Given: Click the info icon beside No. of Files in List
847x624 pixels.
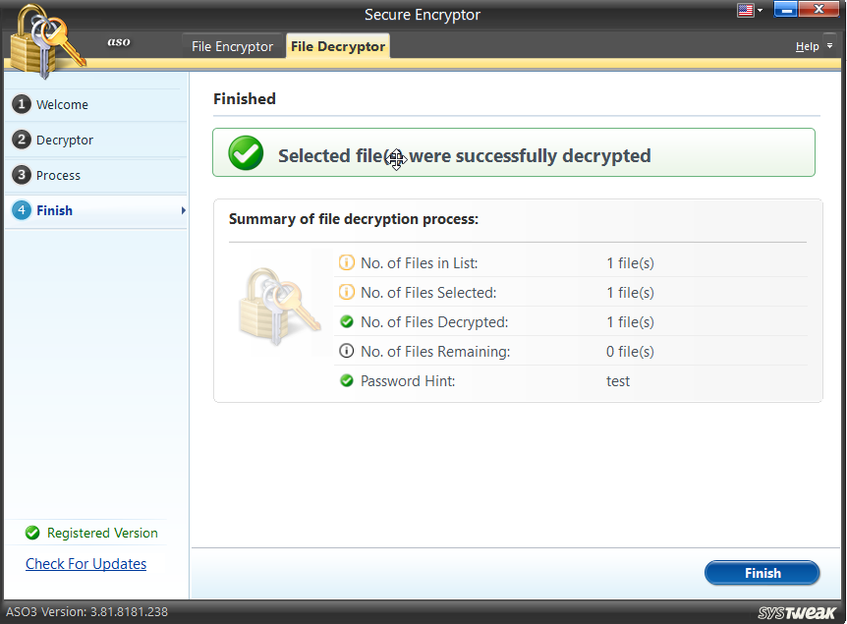Looking at the screenshot, I should click(345, 262).
